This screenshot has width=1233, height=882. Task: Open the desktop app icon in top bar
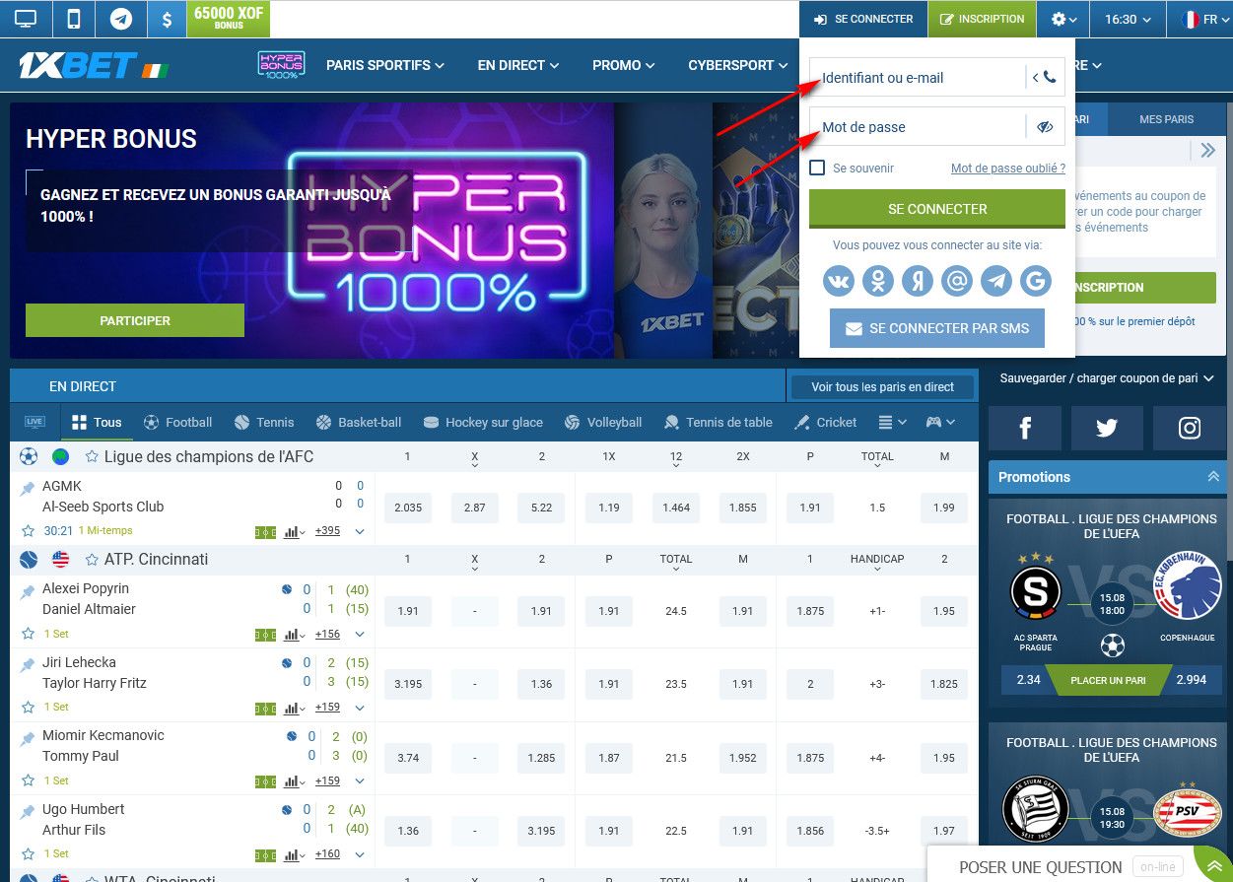26,19
